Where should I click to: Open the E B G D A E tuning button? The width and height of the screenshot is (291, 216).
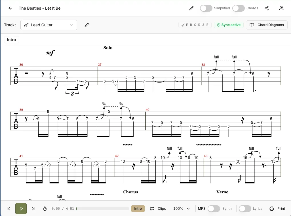[x=195, y=25]
